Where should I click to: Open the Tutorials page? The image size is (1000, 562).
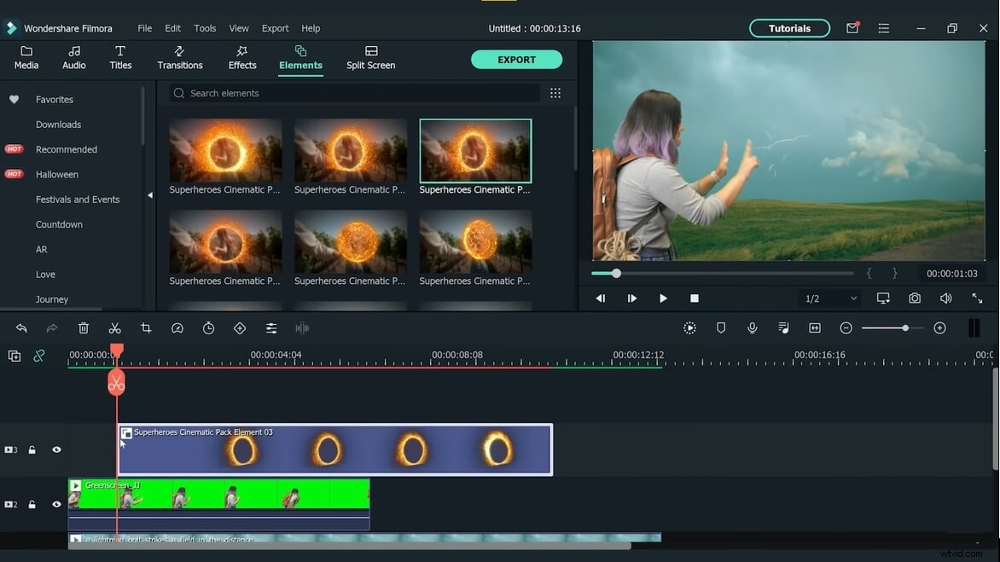click(788, 27)
